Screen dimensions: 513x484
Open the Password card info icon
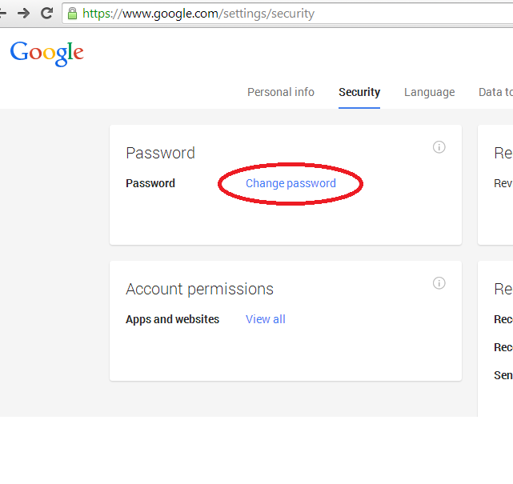click(439, 147)
